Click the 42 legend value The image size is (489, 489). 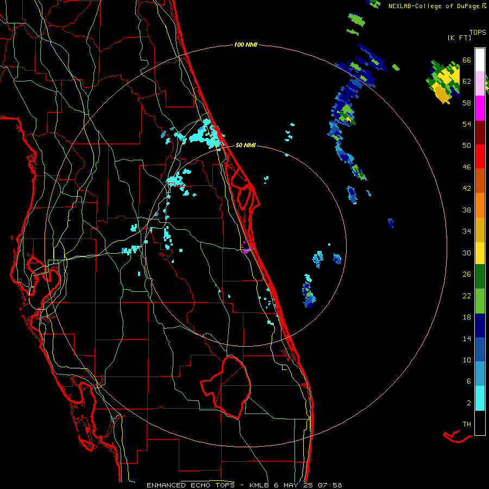coord(467,188)
